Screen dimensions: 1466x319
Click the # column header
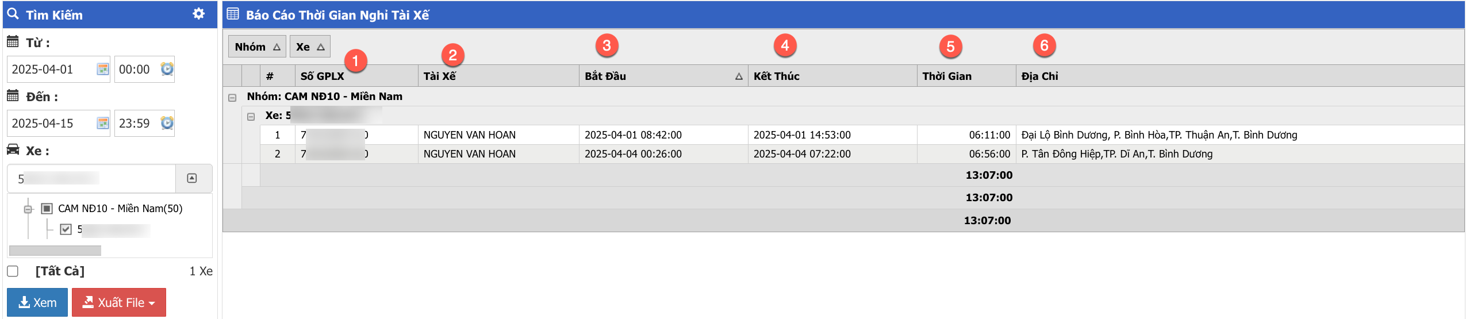[x=277, y=76]
